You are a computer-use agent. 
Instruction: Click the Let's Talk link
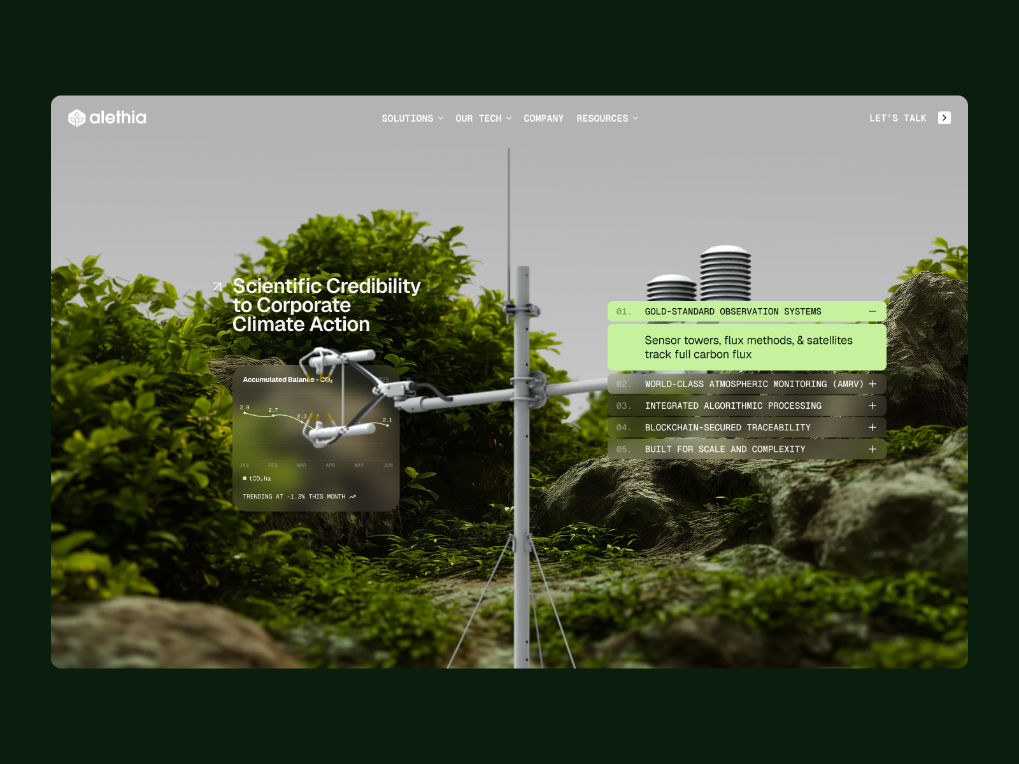[x=897, y=118]
